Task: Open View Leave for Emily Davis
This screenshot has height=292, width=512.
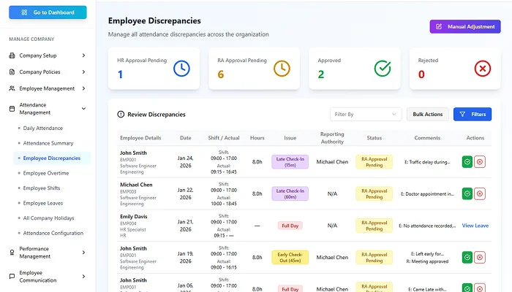Action: tap(475, 226)
